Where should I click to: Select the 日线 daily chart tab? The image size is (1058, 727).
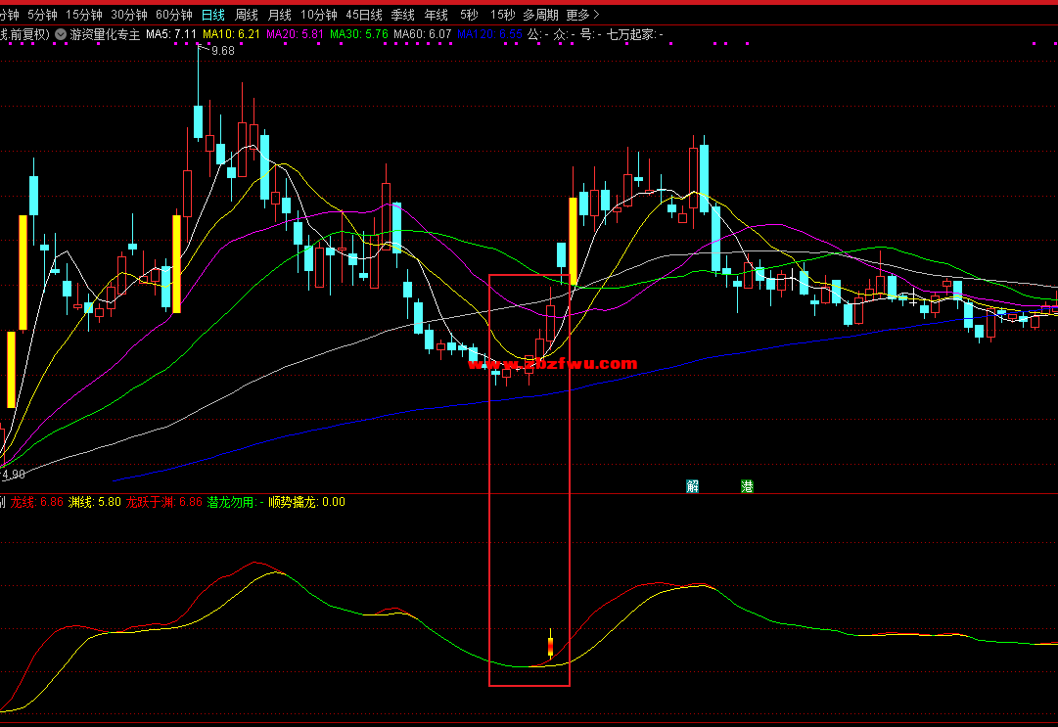click(213, 15)
